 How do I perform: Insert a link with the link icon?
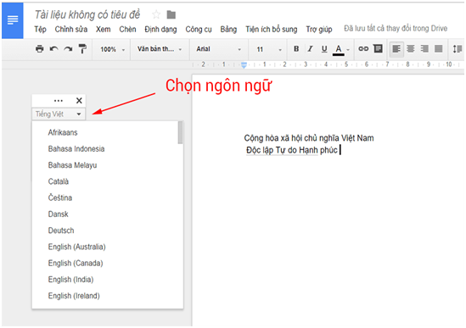(363, 48)
